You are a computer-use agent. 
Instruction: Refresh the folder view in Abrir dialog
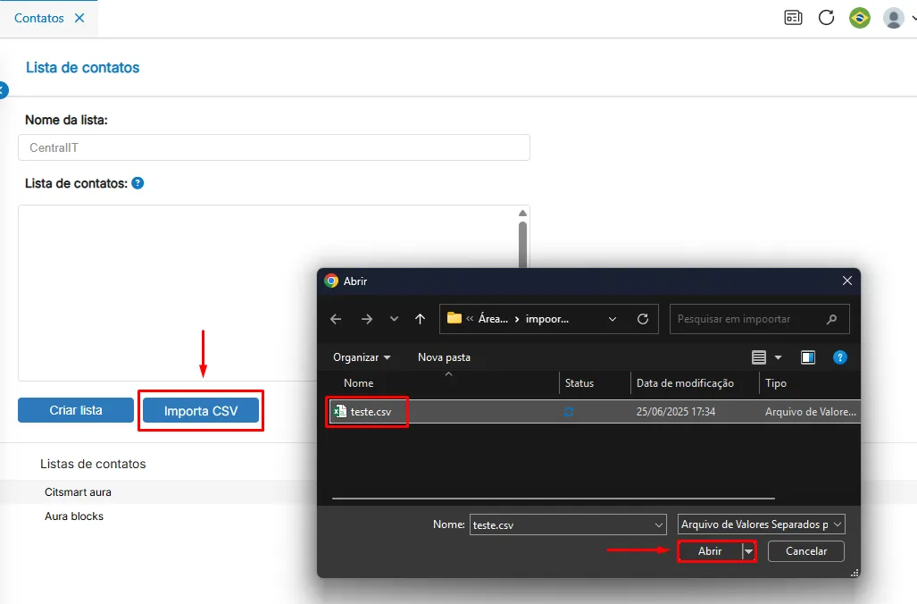(643, 319)
